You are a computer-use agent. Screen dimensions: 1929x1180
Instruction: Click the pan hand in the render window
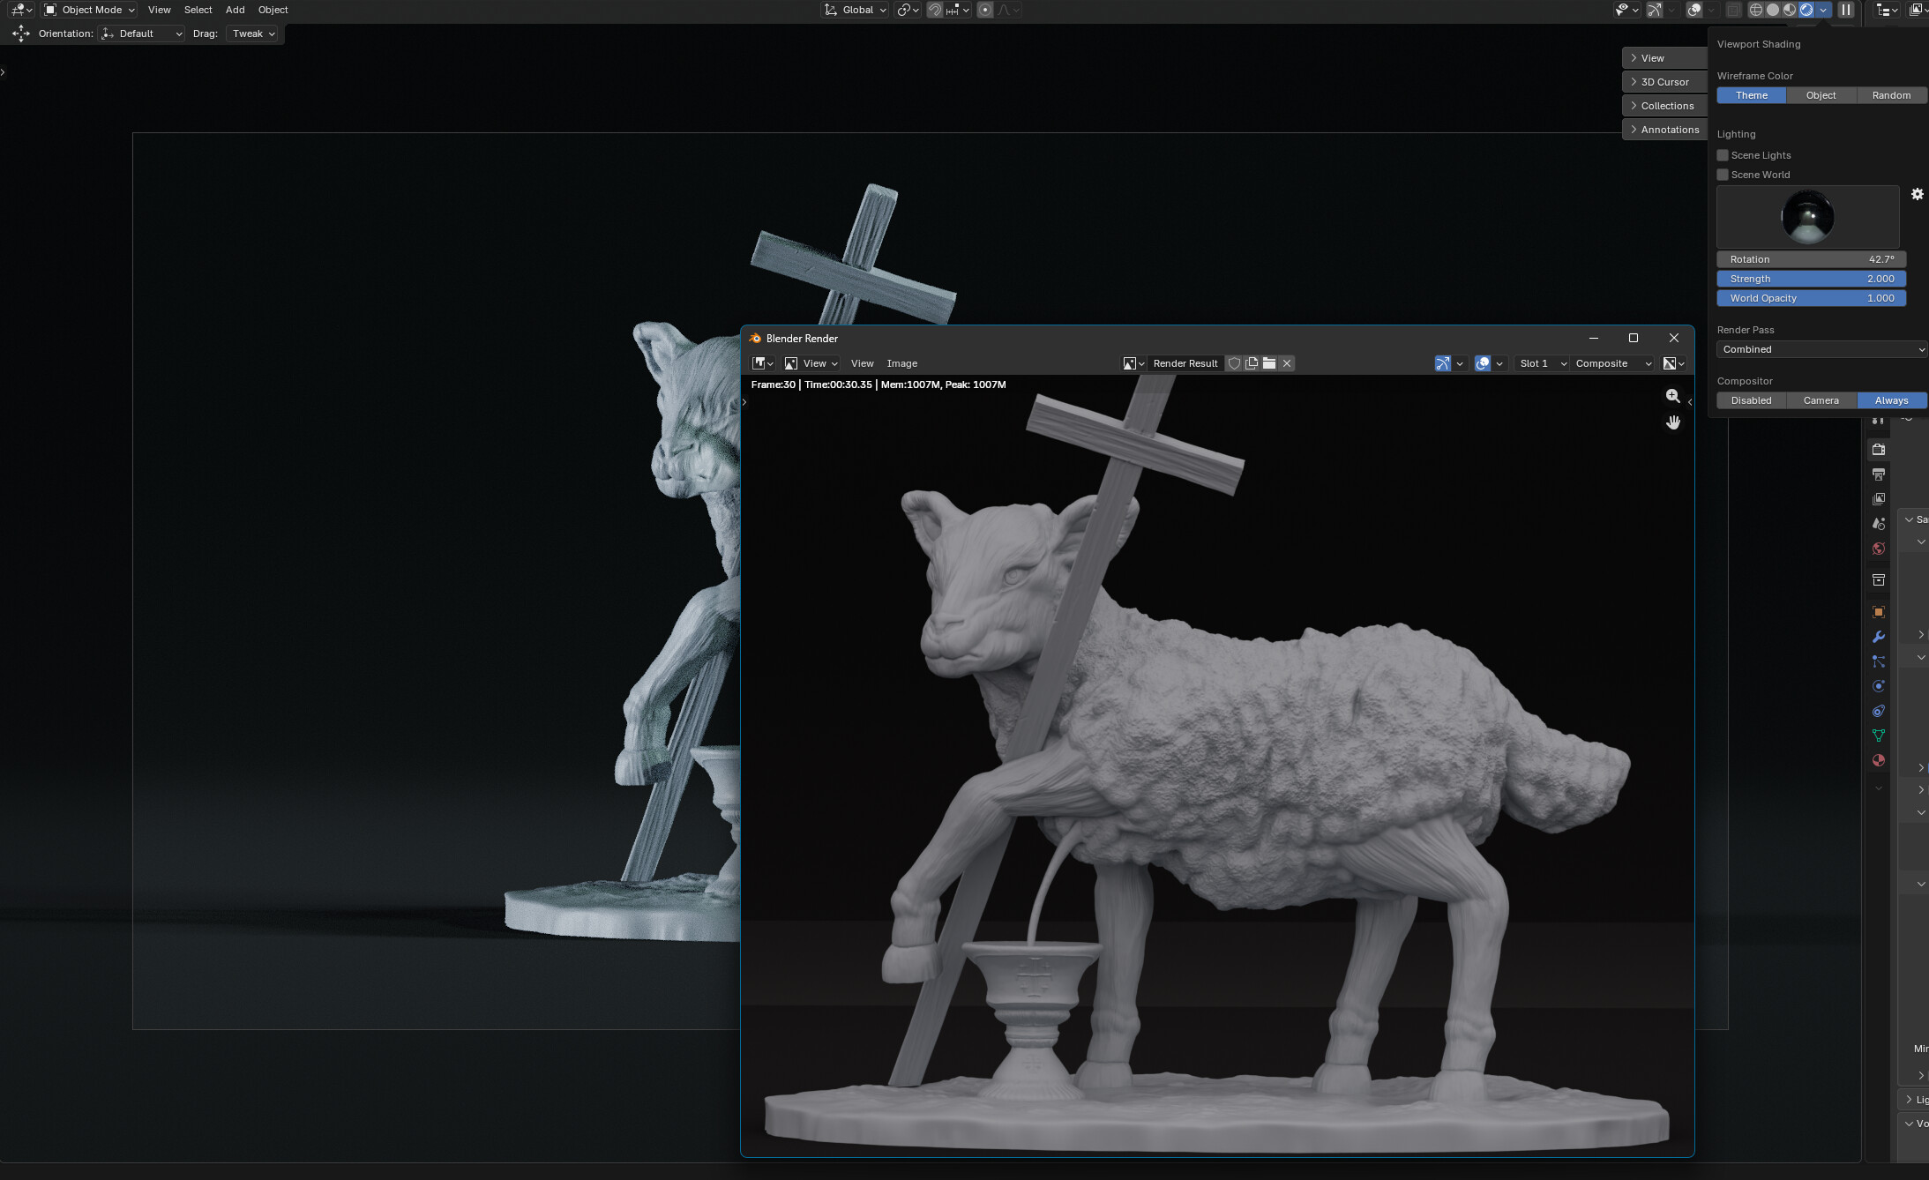[x=1673, y=422]
